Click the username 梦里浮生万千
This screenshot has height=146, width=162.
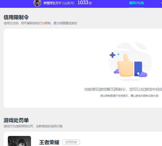[x=53, y=3]
